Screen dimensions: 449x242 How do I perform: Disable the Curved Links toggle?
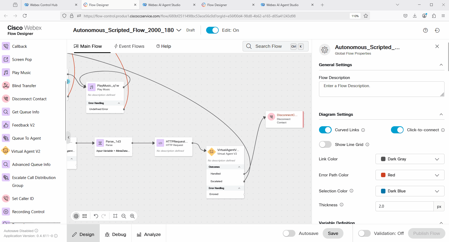point(325,130)
